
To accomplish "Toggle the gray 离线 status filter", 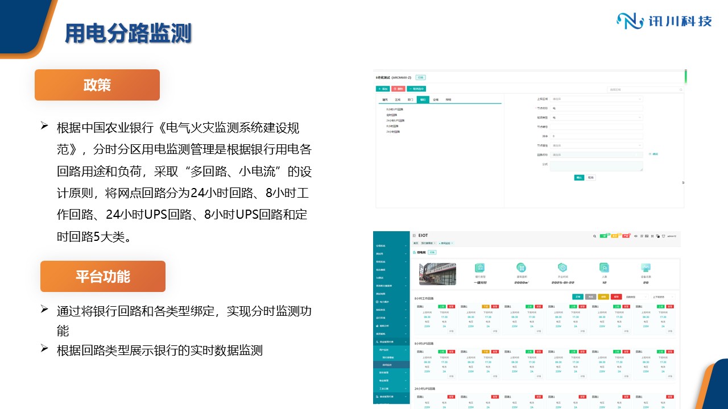I will tap(590, 297).
